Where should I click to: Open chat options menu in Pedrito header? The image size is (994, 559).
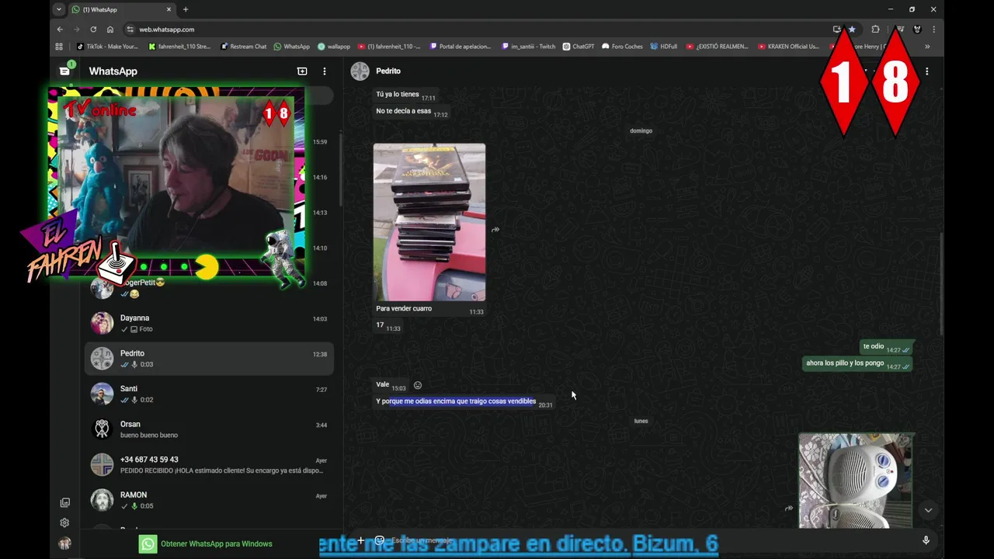926,71
